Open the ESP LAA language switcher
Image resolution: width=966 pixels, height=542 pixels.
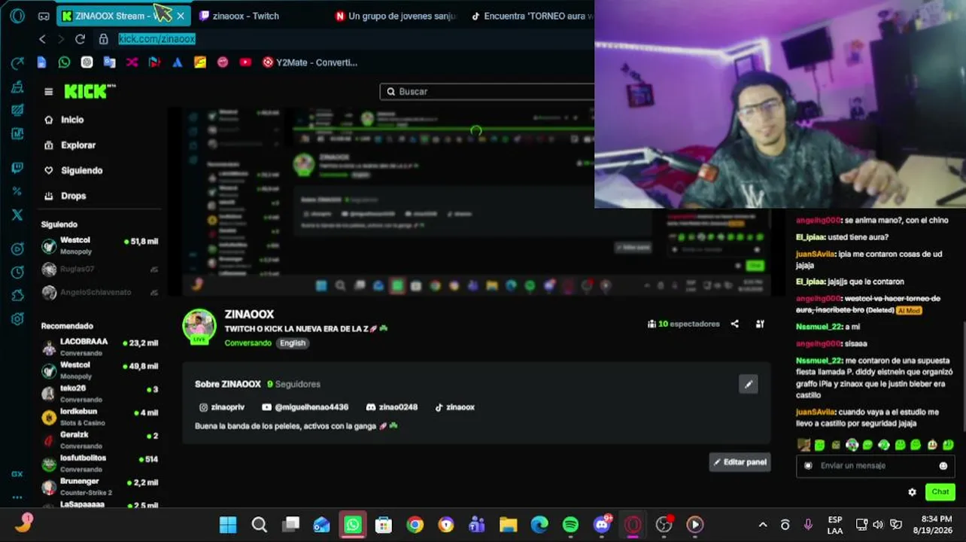[x=835, y=525]
